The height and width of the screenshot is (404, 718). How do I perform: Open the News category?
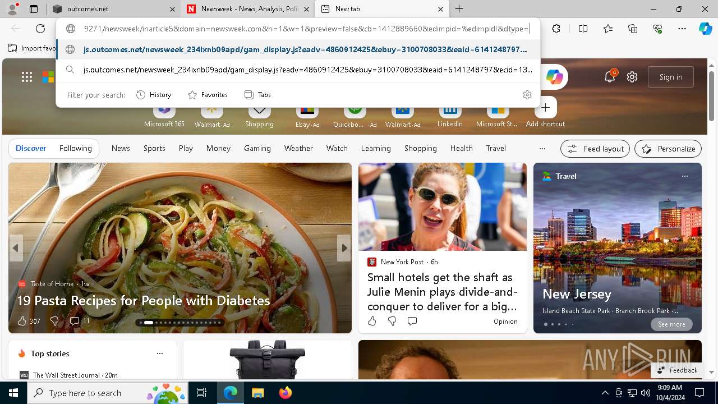[121, 148]
